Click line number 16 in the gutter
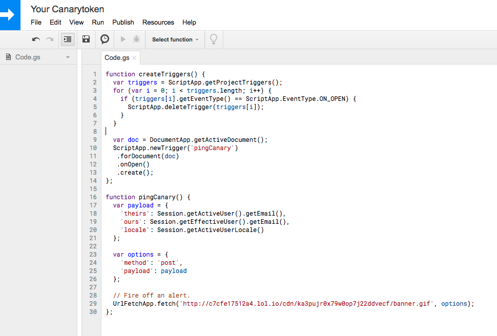The width and height of the screenshot is (497, 336). point(93,197)
